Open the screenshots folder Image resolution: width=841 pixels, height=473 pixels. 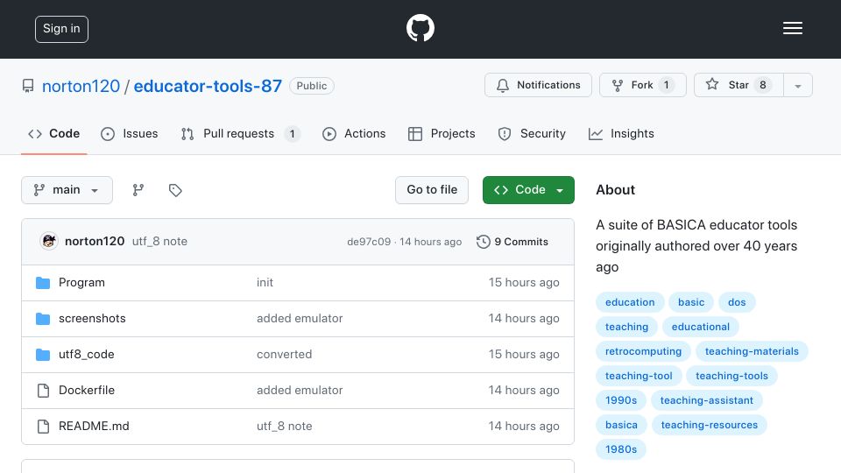pos(92,319)
